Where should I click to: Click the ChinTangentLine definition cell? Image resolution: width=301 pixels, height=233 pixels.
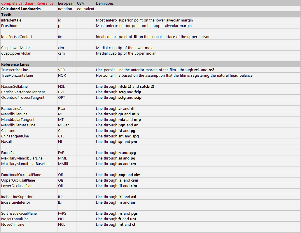pyautogui.click(x=117, y=136)
